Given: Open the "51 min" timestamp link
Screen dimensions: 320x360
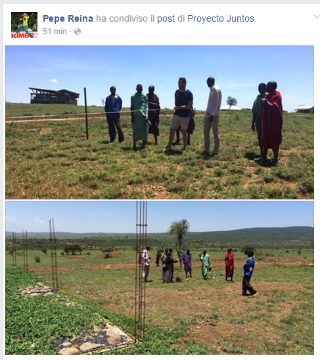Looking at the screenshot, I should (55, 31).
